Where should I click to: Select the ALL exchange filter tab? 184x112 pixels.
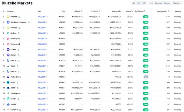click(134, 3)
